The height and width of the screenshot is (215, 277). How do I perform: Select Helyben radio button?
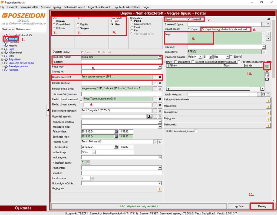[x=54, y=28]
